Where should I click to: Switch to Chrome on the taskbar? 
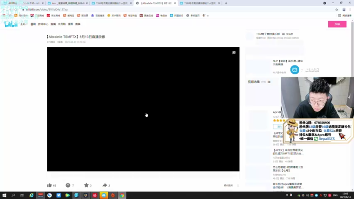[122, 195]
